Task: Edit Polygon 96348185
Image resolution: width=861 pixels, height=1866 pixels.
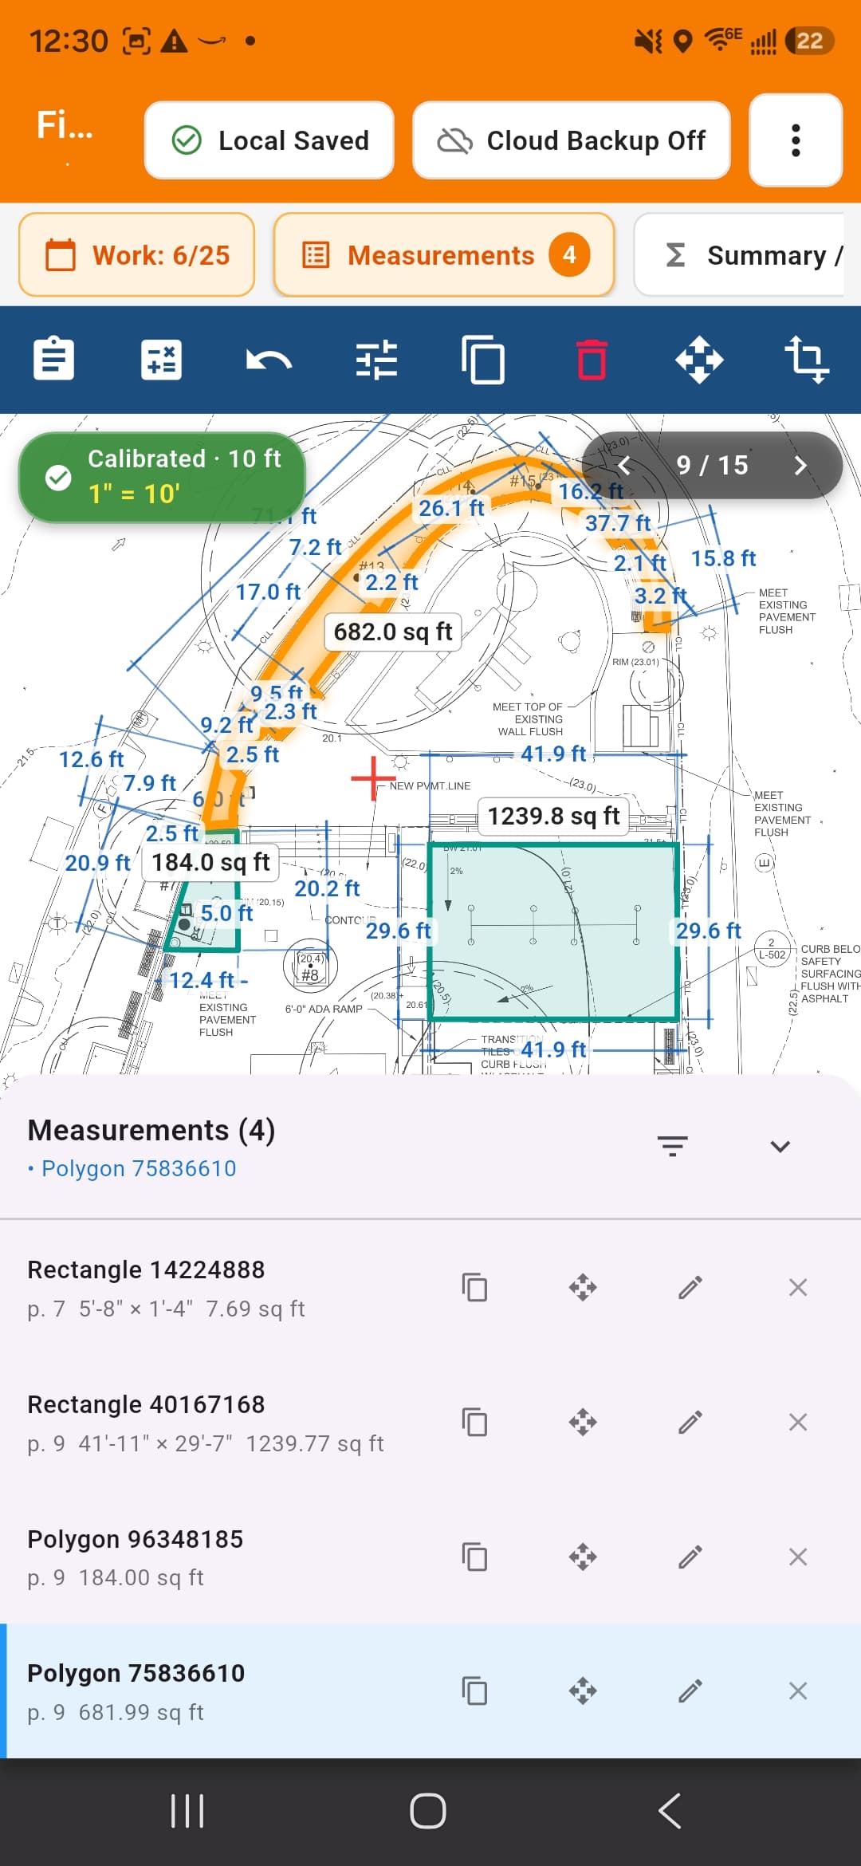Action: click(x=690, y=1557)
